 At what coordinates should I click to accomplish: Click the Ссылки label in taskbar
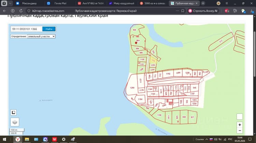pos(200,139)
